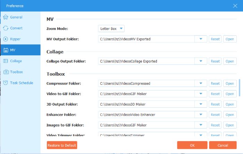Reset the Collage Output Folder path
The width and height of the screenshot is (243, 154).
click(215, 61)
